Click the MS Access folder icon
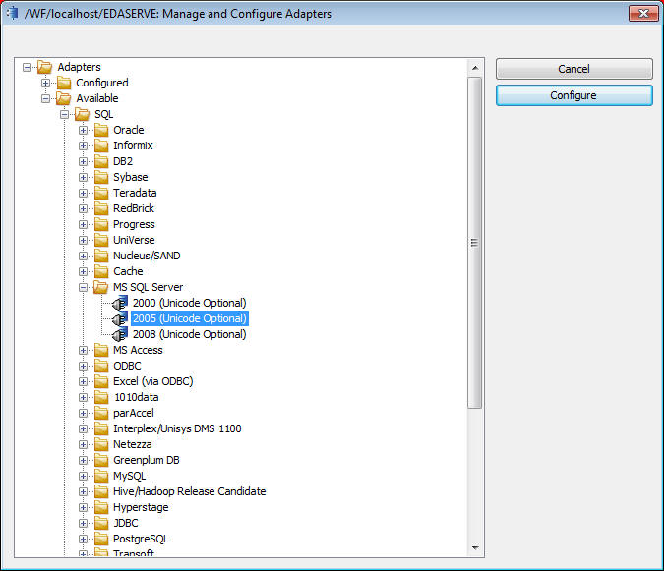 tap(101, 350)
